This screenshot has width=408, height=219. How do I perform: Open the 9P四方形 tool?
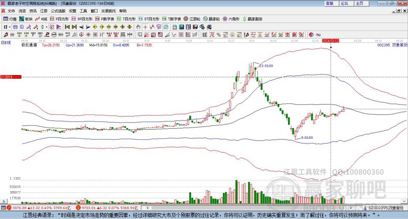click(82, 19)
